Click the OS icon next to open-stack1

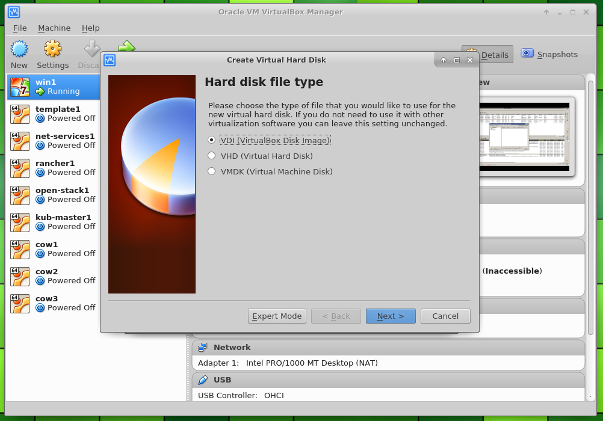(20, 195)
